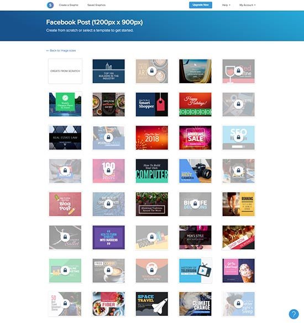Click lock icon on Books template

tap(152, 237)
